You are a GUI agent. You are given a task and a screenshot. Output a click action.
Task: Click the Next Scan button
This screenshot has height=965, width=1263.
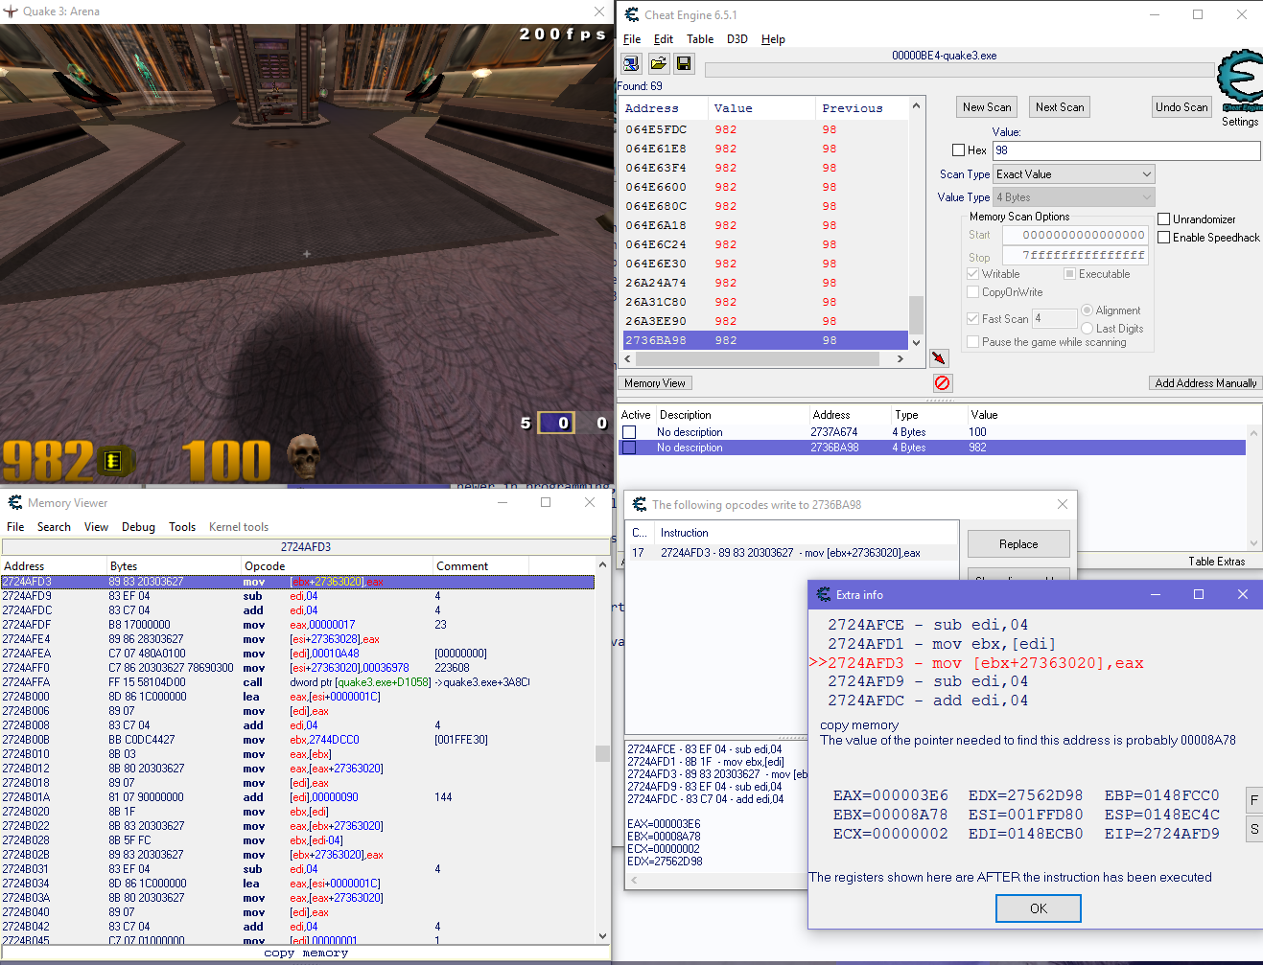tap(1060, 107)
